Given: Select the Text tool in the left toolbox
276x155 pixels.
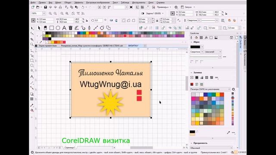Looking at the screenshot, I should [32, 77].
